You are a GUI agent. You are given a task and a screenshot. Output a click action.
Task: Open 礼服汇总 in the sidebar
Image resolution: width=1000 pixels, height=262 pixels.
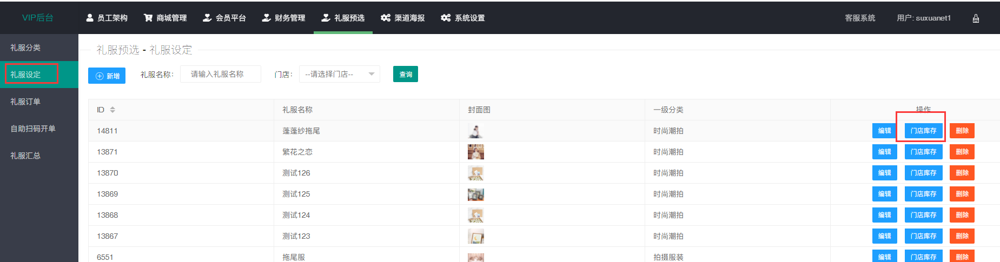(25, 156)
